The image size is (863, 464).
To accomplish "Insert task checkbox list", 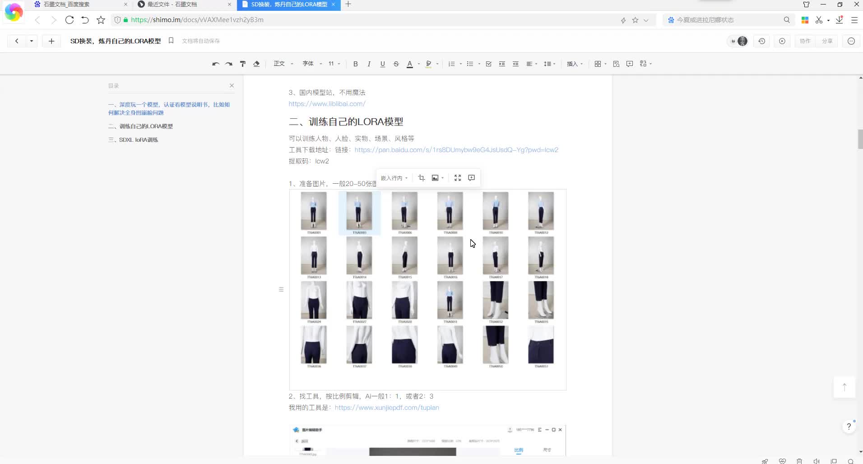I will pos(488,64).
